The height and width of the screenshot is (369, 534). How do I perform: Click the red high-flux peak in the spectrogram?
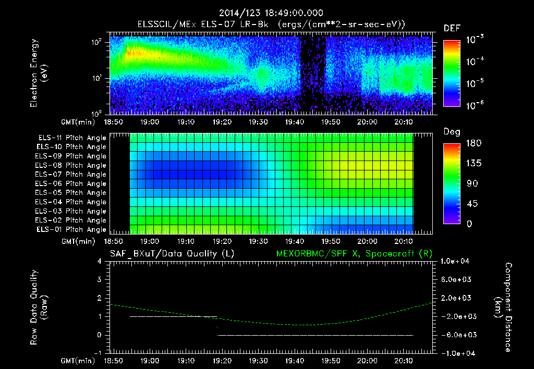point(133,53)
